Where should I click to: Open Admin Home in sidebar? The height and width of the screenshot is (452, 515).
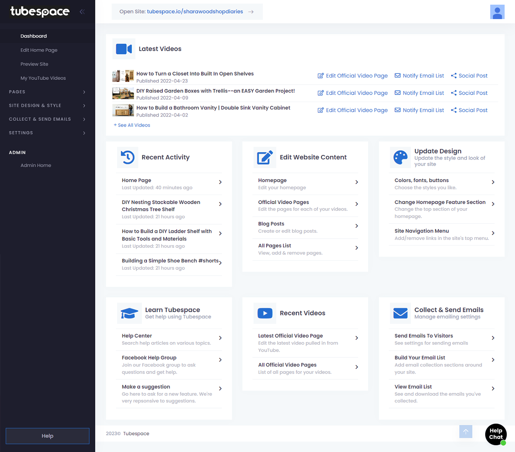(36, 165)
